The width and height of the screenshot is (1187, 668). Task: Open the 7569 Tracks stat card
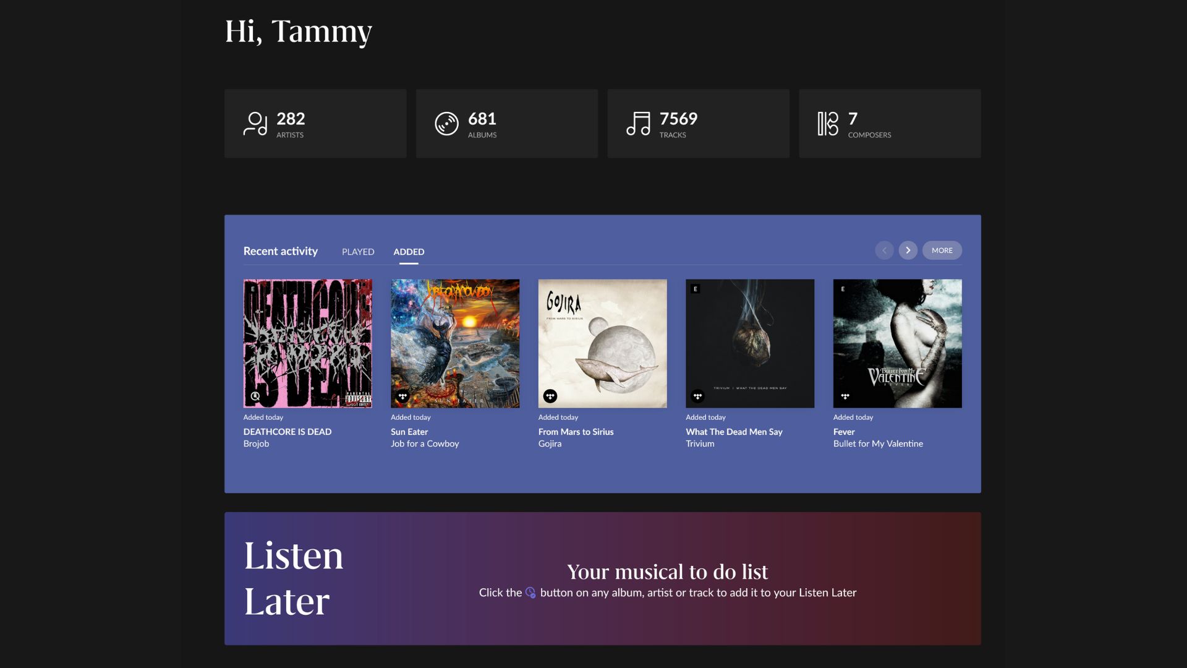click(698, 124)
